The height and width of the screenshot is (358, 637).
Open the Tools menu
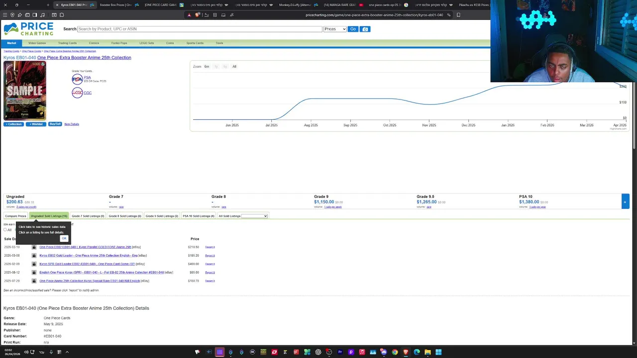(219, 43)
